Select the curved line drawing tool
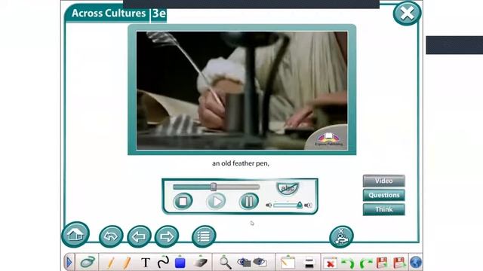 click(x=163, y=262)
